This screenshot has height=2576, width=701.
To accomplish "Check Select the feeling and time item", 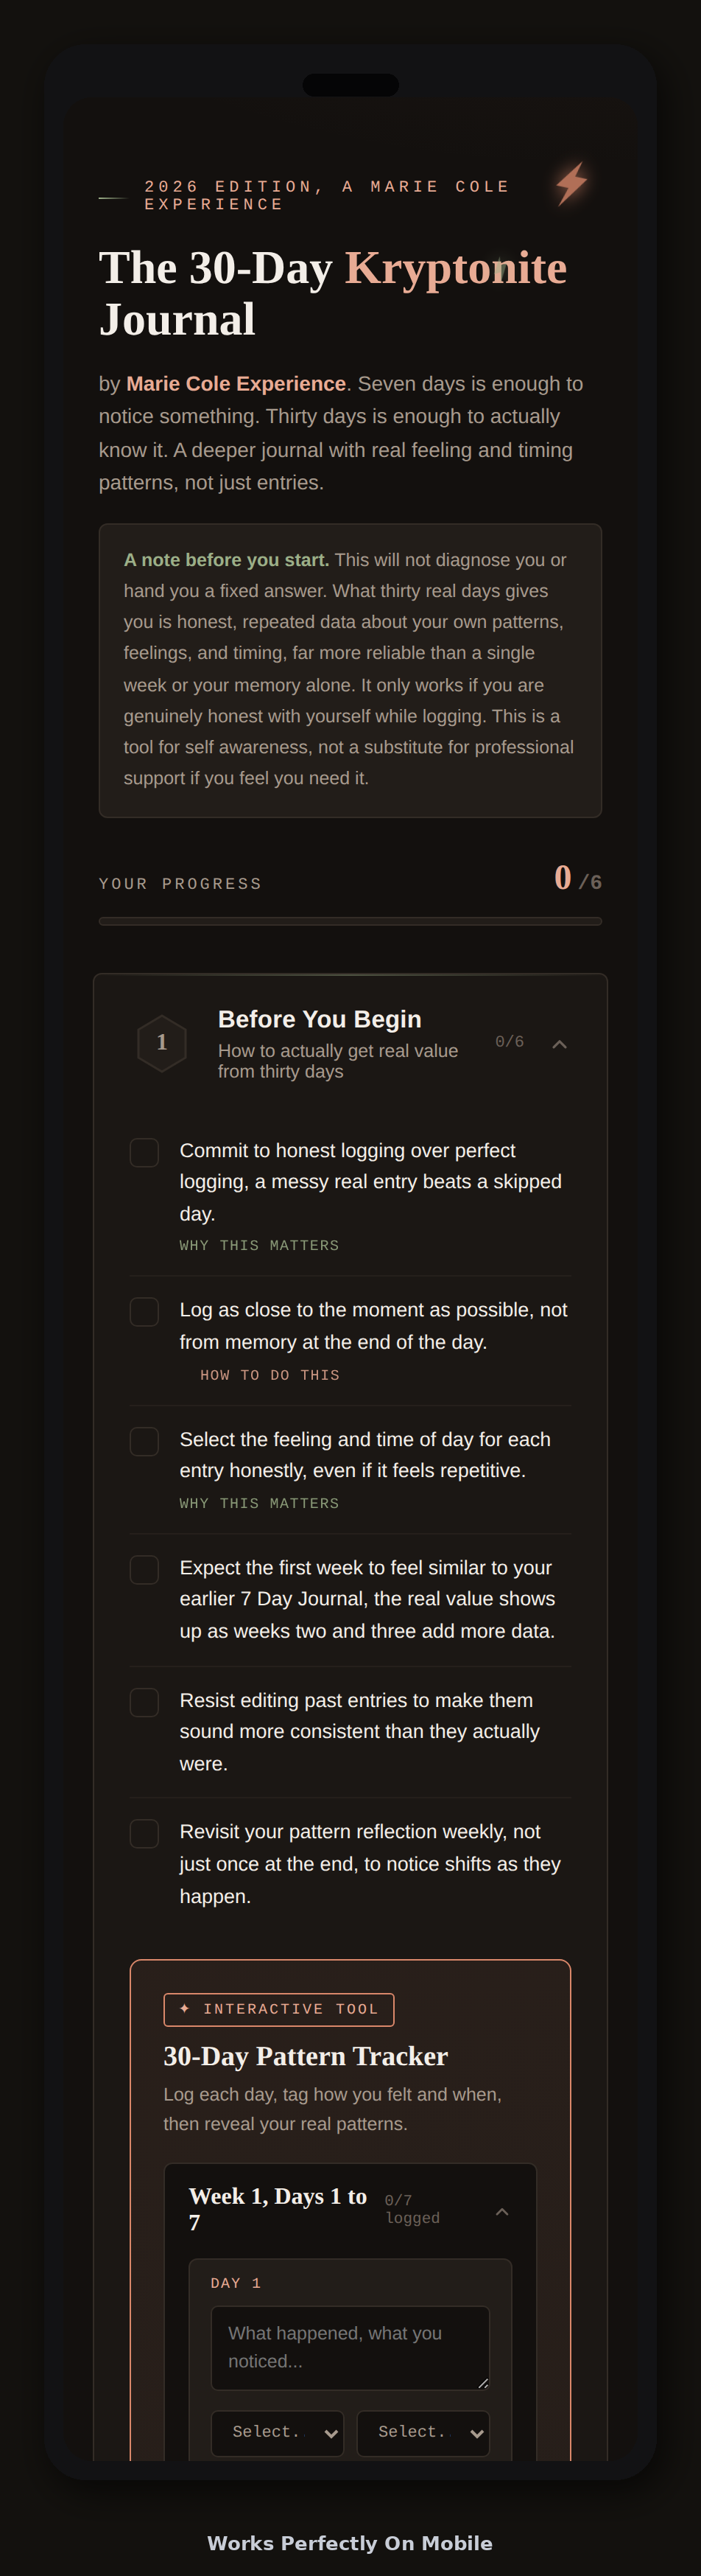I will coord(145,1441).
